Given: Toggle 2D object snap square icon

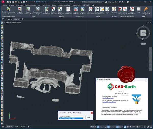Looking at the screenshot, I should coord(120,127).
